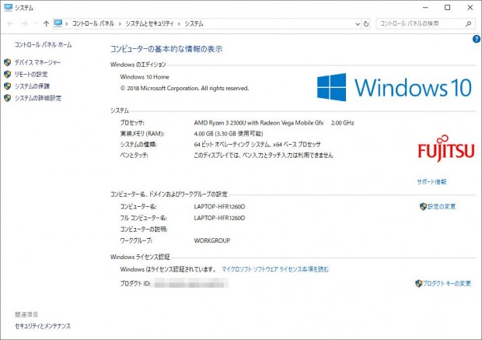Viewport: 482px width, 340px height.
Task: Go up one level with up arrow
Action: click(46, 23)
